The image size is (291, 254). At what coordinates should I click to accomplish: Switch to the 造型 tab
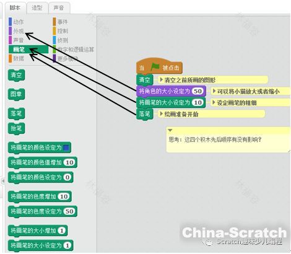37,8
